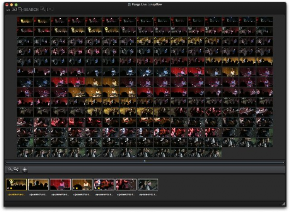Viewport: 290px width, 212px height.
Task: Click the SEARCH label in the toolbar
Action: (x=31, y=9)
